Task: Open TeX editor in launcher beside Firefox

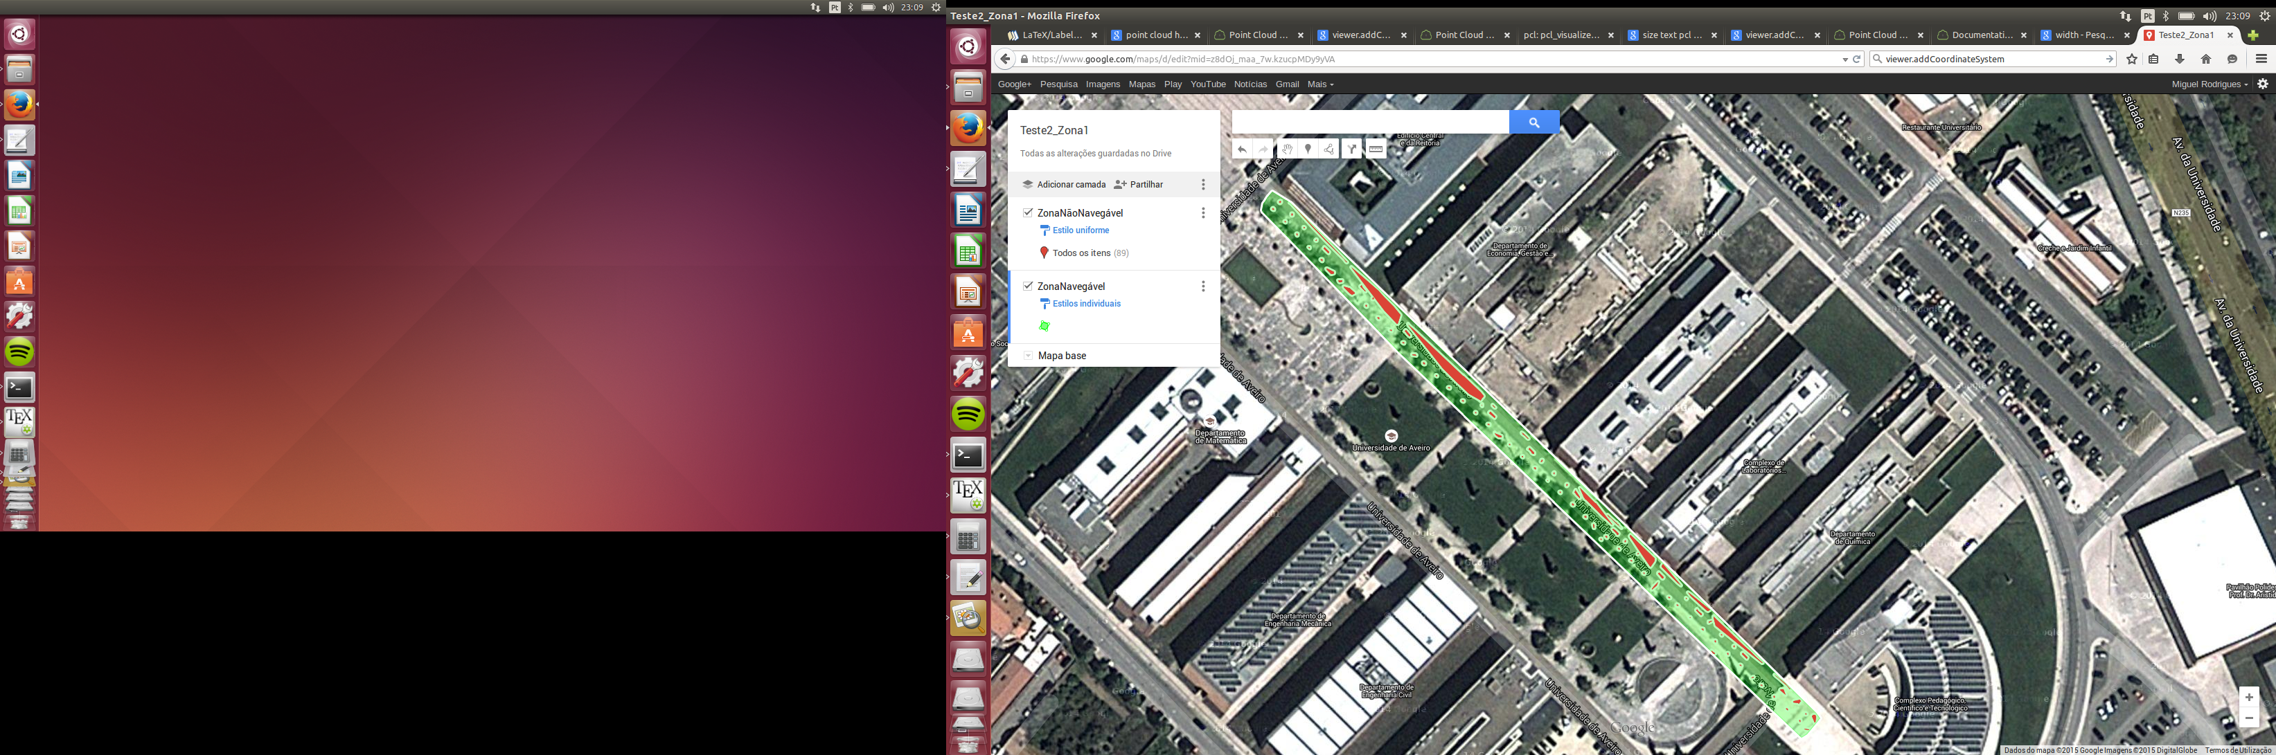Action: click(x=968, y=495)
